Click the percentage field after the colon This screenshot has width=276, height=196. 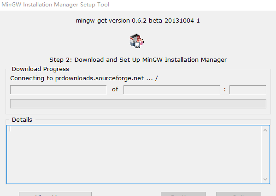point(247,90)
